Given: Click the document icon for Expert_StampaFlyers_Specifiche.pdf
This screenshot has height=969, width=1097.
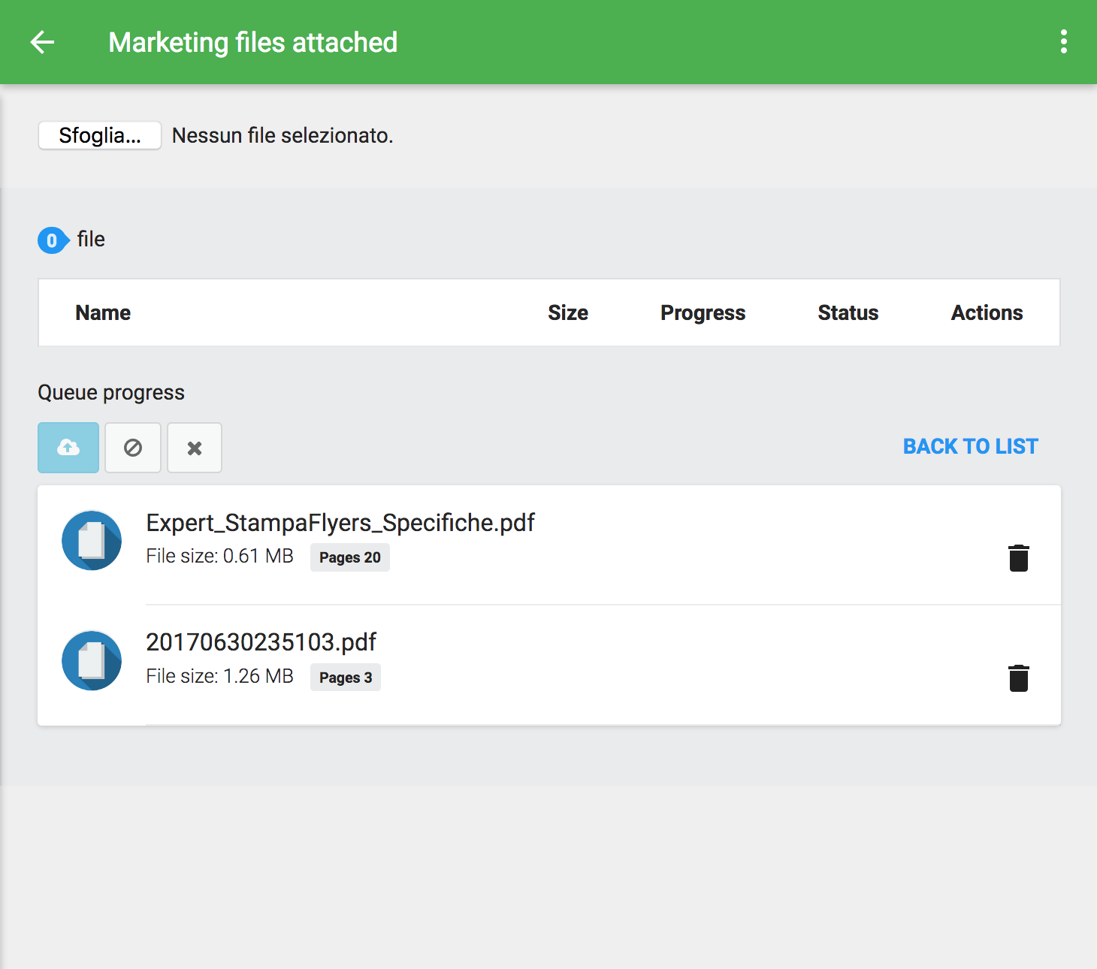Looking at the screenshot, I should click(x=92, y=541).
